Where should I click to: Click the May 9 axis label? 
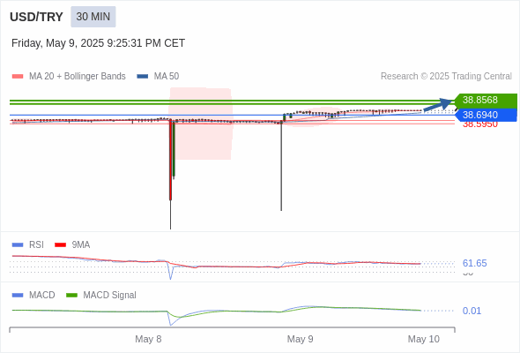[301, 339]
